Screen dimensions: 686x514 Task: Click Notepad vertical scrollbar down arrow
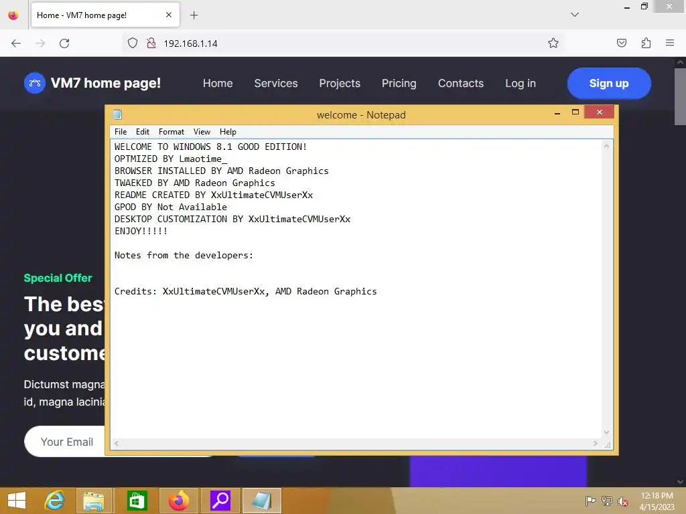(x=607, y=432)
